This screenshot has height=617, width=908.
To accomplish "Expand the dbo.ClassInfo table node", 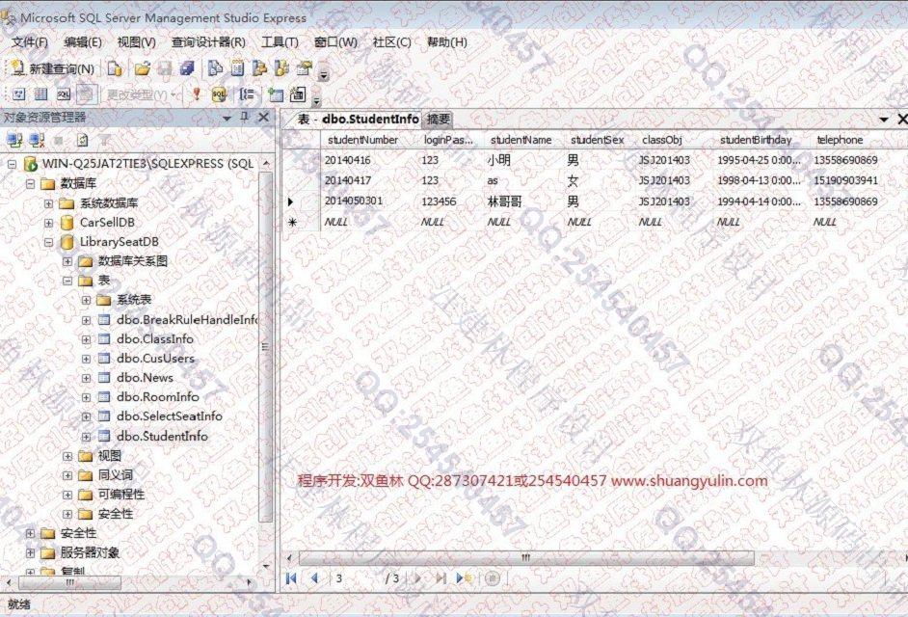I will tap(87, 339).
